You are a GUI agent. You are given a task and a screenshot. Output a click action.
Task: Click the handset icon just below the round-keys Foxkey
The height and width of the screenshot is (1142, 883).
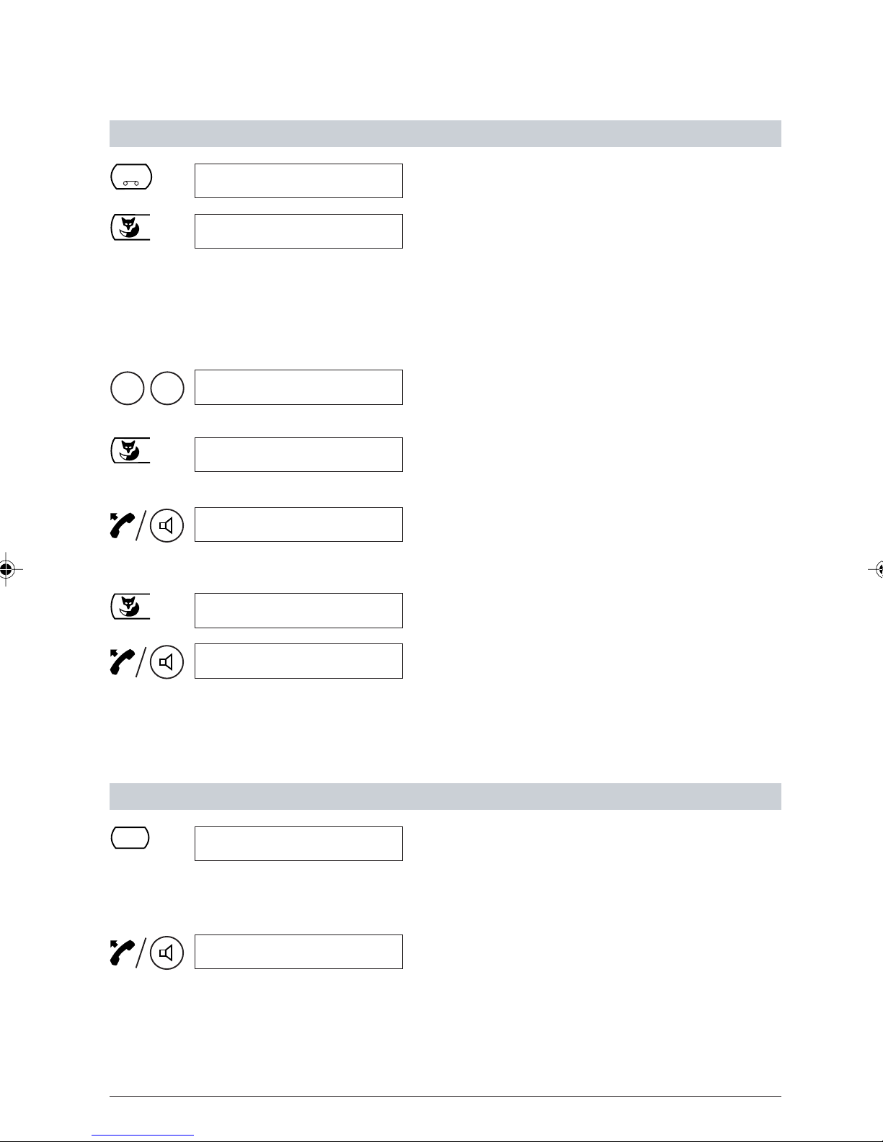pos(122,525)
